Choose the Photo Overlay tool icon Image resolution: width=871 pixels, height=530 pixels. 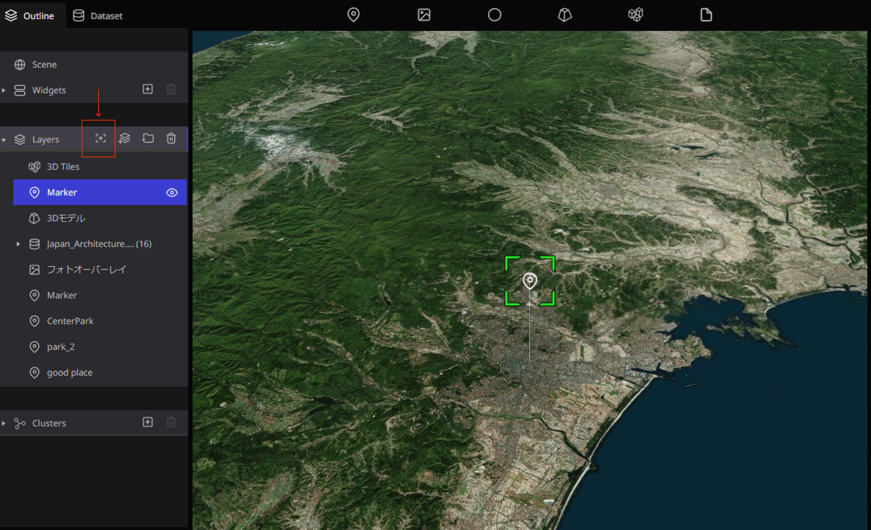(x=424, y=15)
